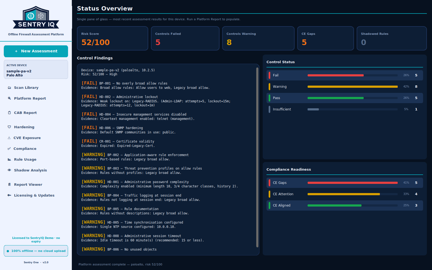Open the Report Viewer

[36, 185]
